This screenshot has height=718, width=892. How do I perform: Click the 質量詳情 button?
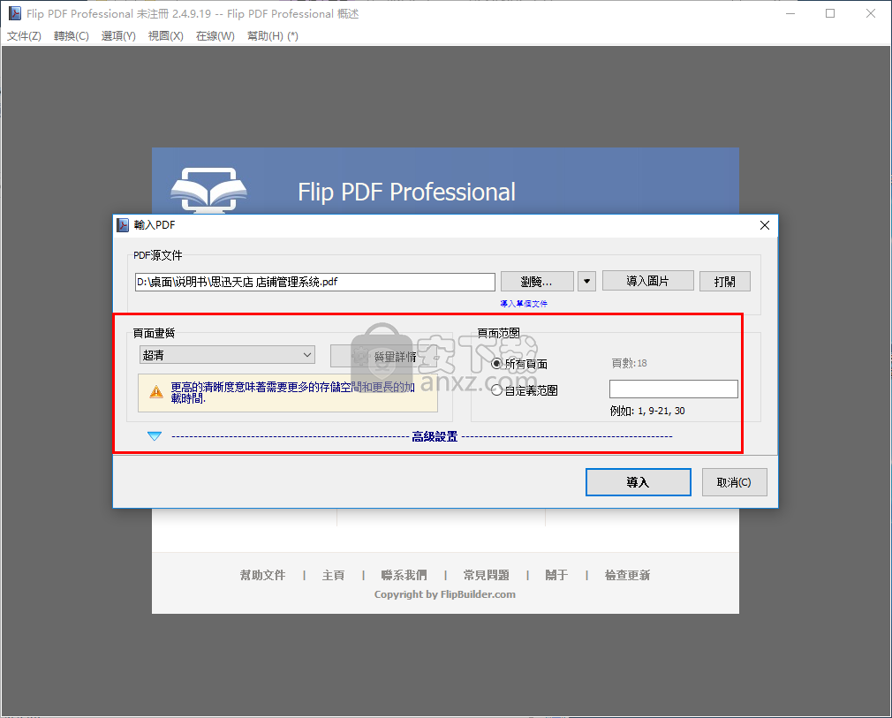[x=384, y=356]
